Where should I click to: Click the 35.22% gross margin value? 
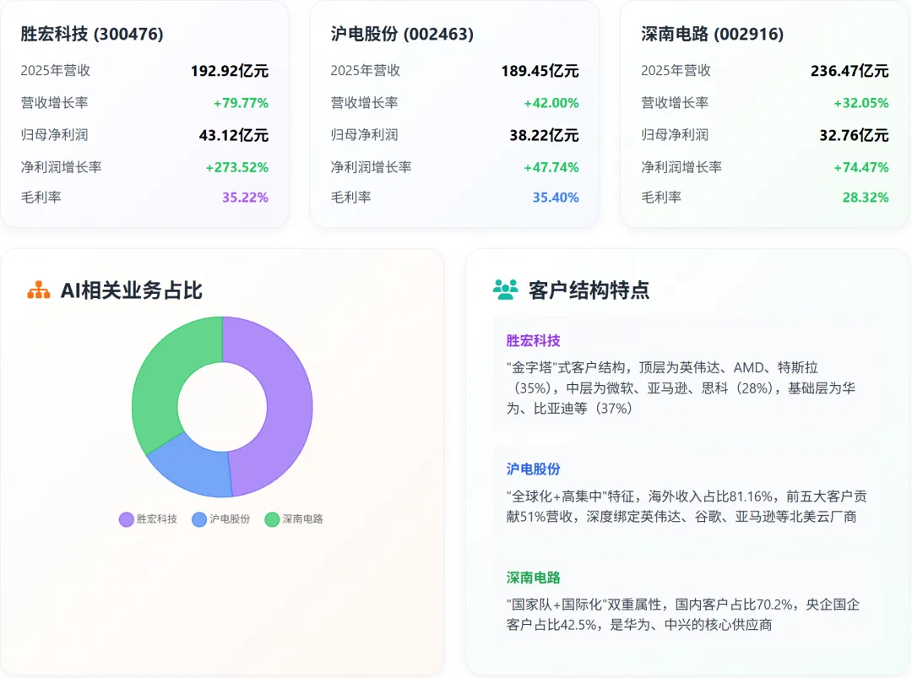246,198
